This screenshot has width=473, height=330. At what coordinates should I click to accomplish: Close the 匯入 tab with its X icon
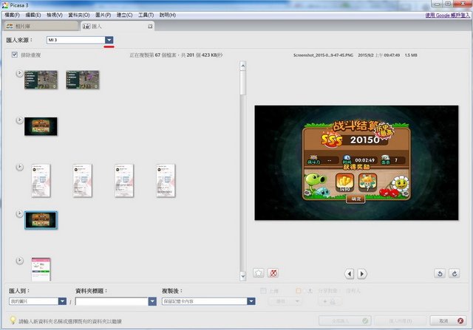150,27
